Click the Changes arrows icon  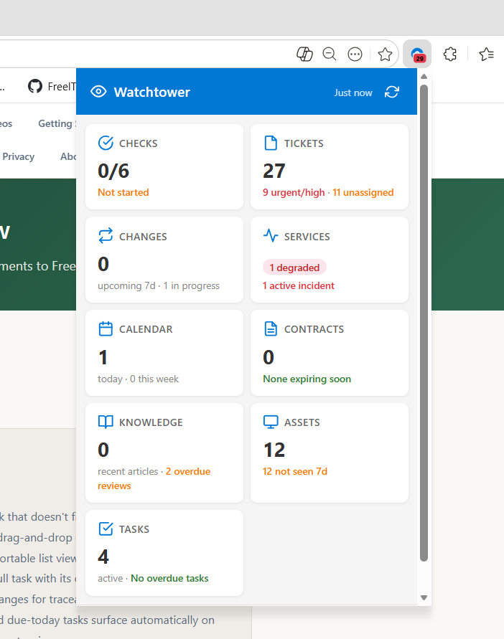point(106,236)
